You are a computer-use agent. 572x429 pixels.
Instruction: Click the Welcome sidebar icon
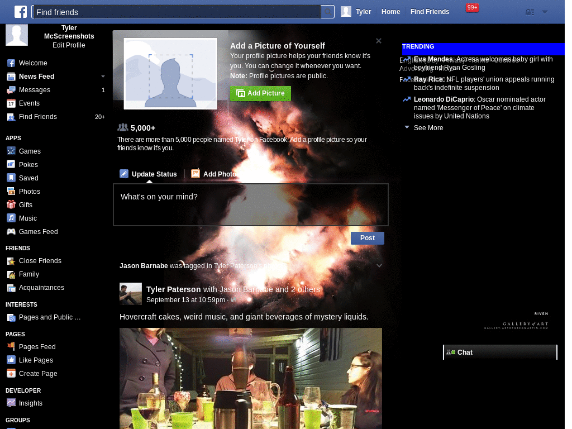(x=11, y=63)
